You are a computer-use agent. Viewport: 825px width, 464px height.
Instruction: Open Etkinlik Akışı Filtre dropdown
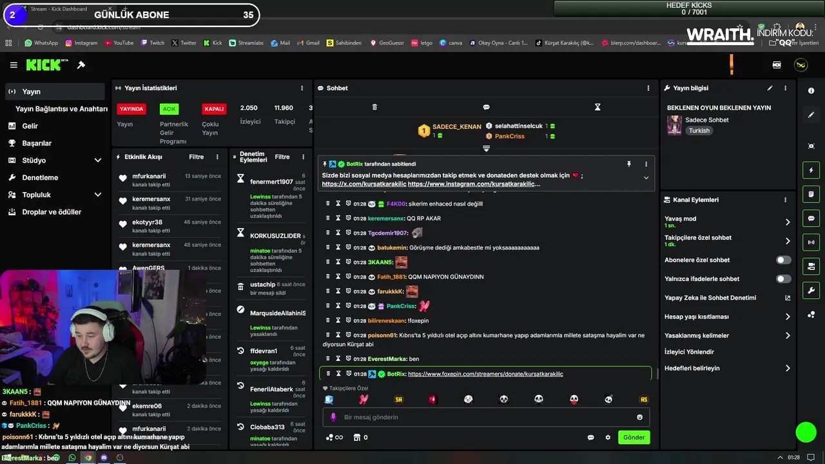coord(196,157)
